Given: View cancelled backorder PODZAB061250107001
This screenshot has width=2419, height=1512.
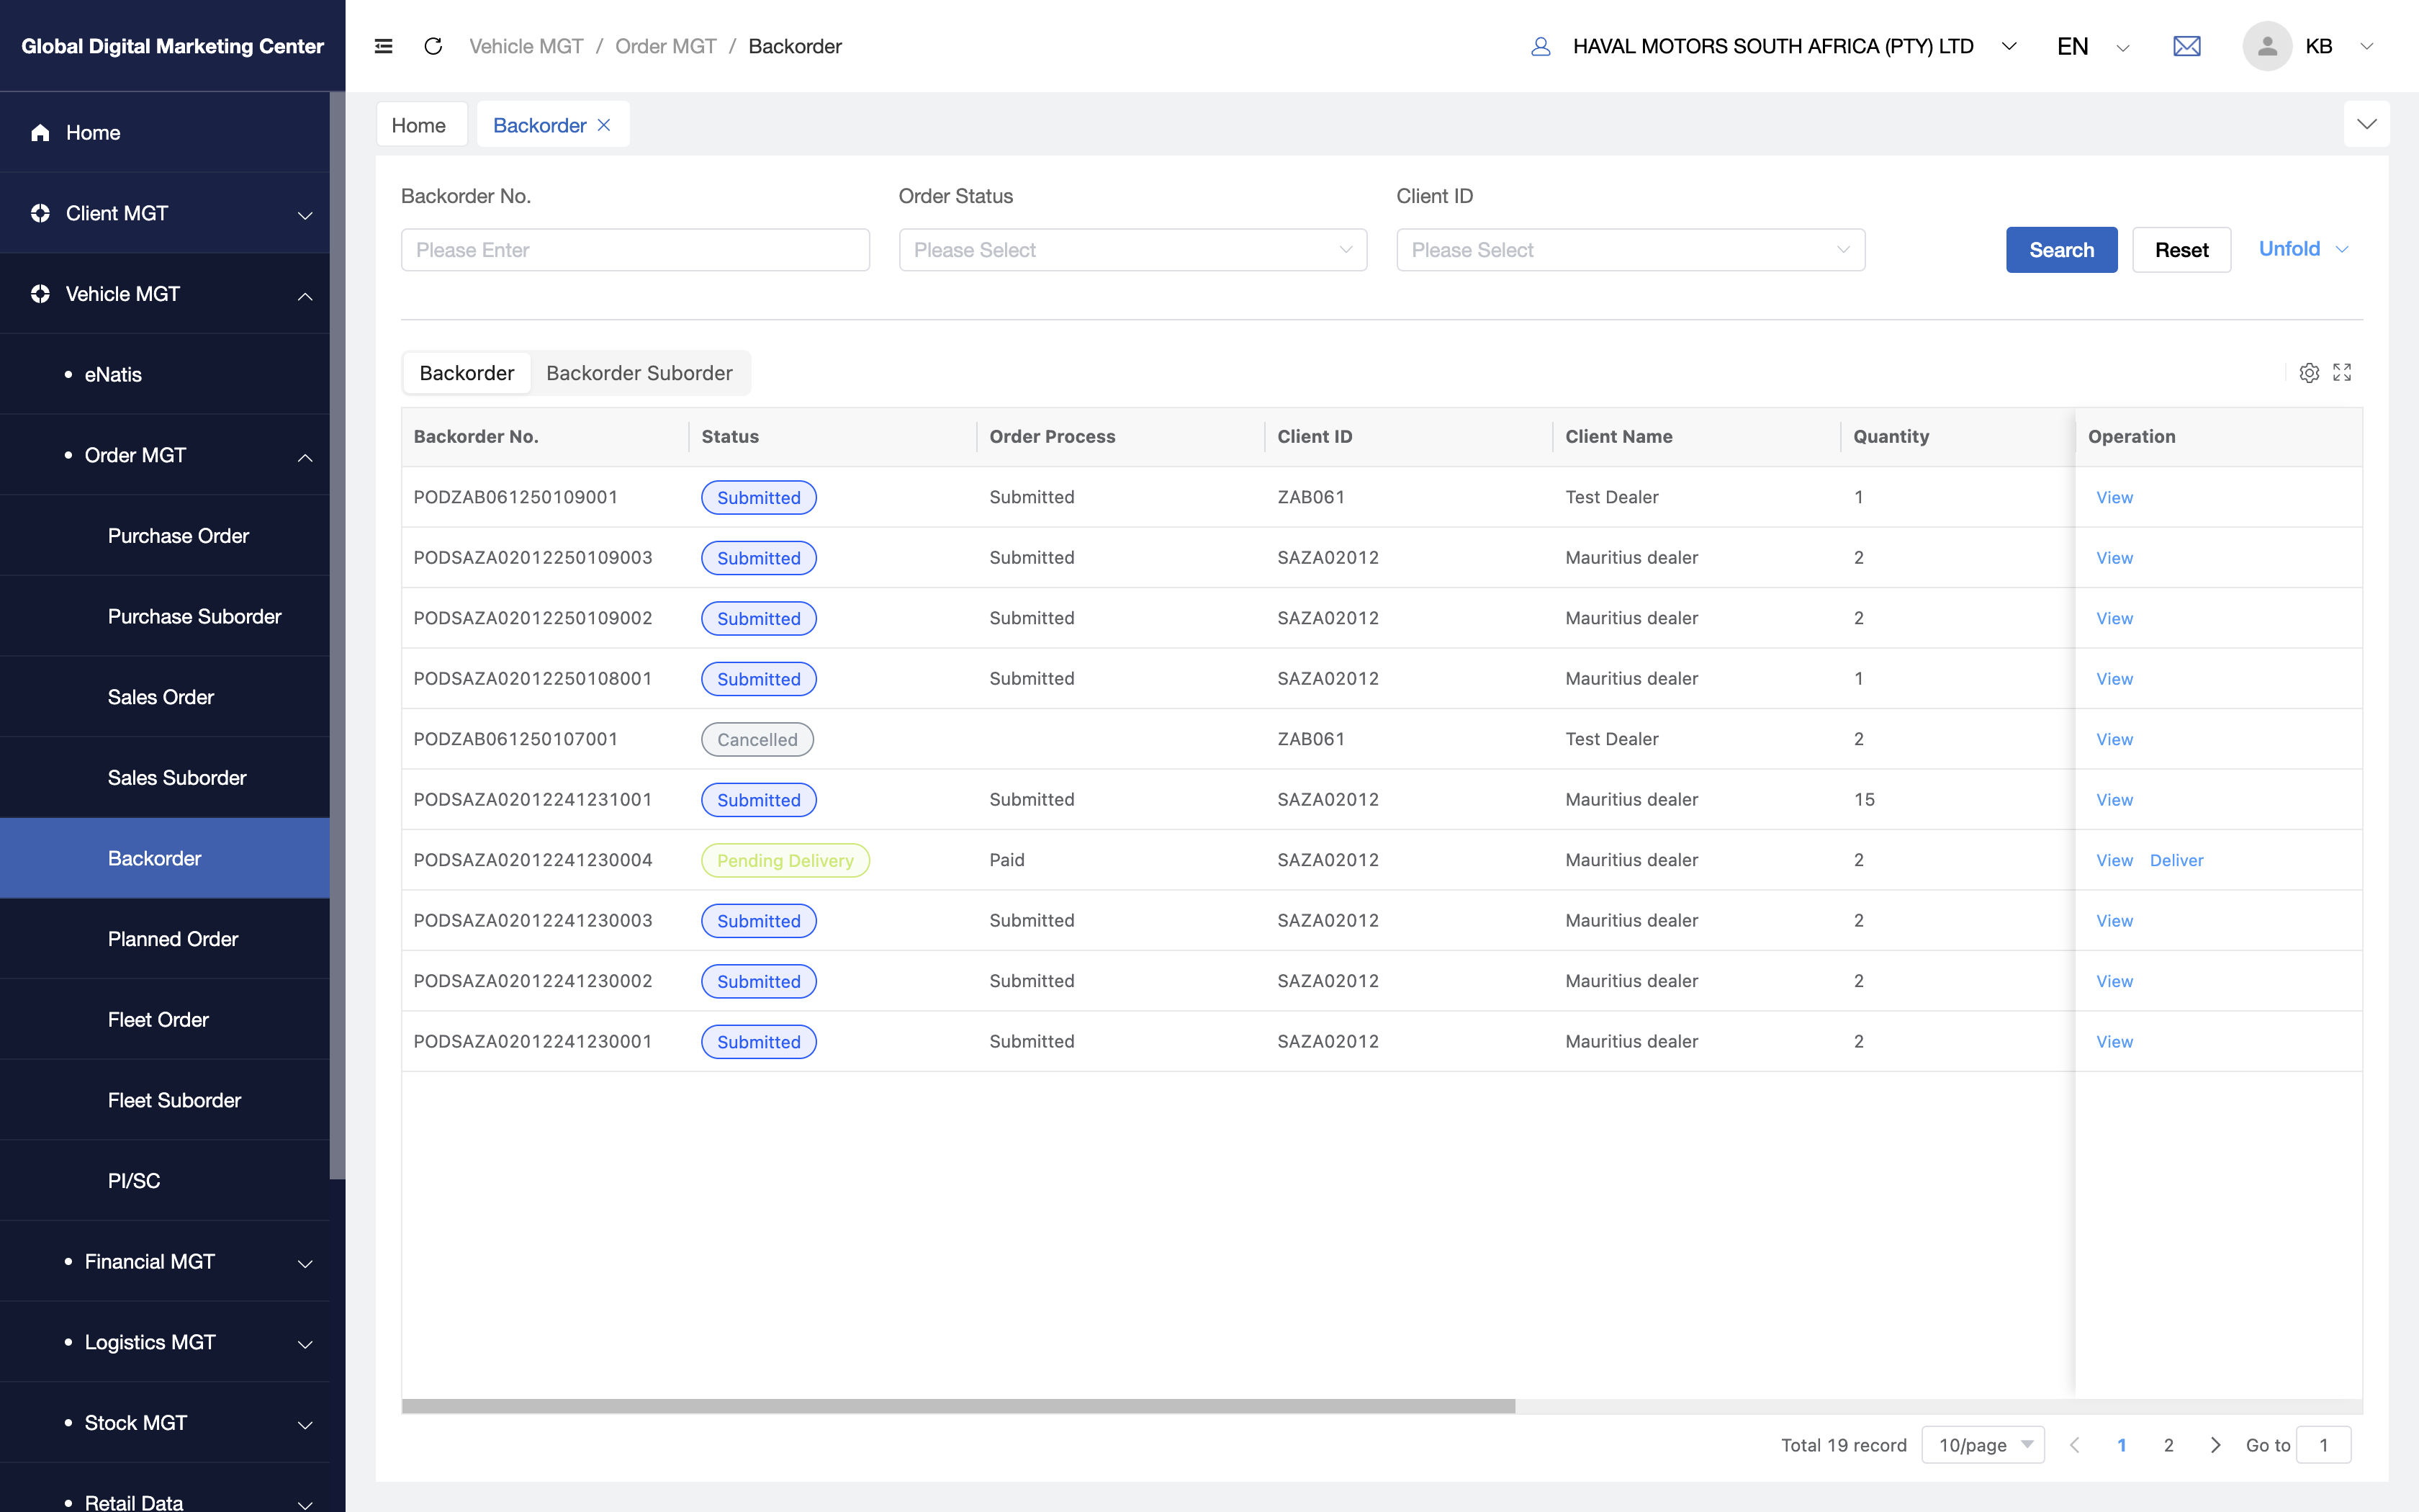Looking at the screenshot, I should tap(2114, 739).
